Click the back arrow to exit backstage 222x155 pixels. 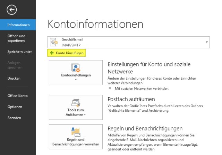tap(11, 10)
